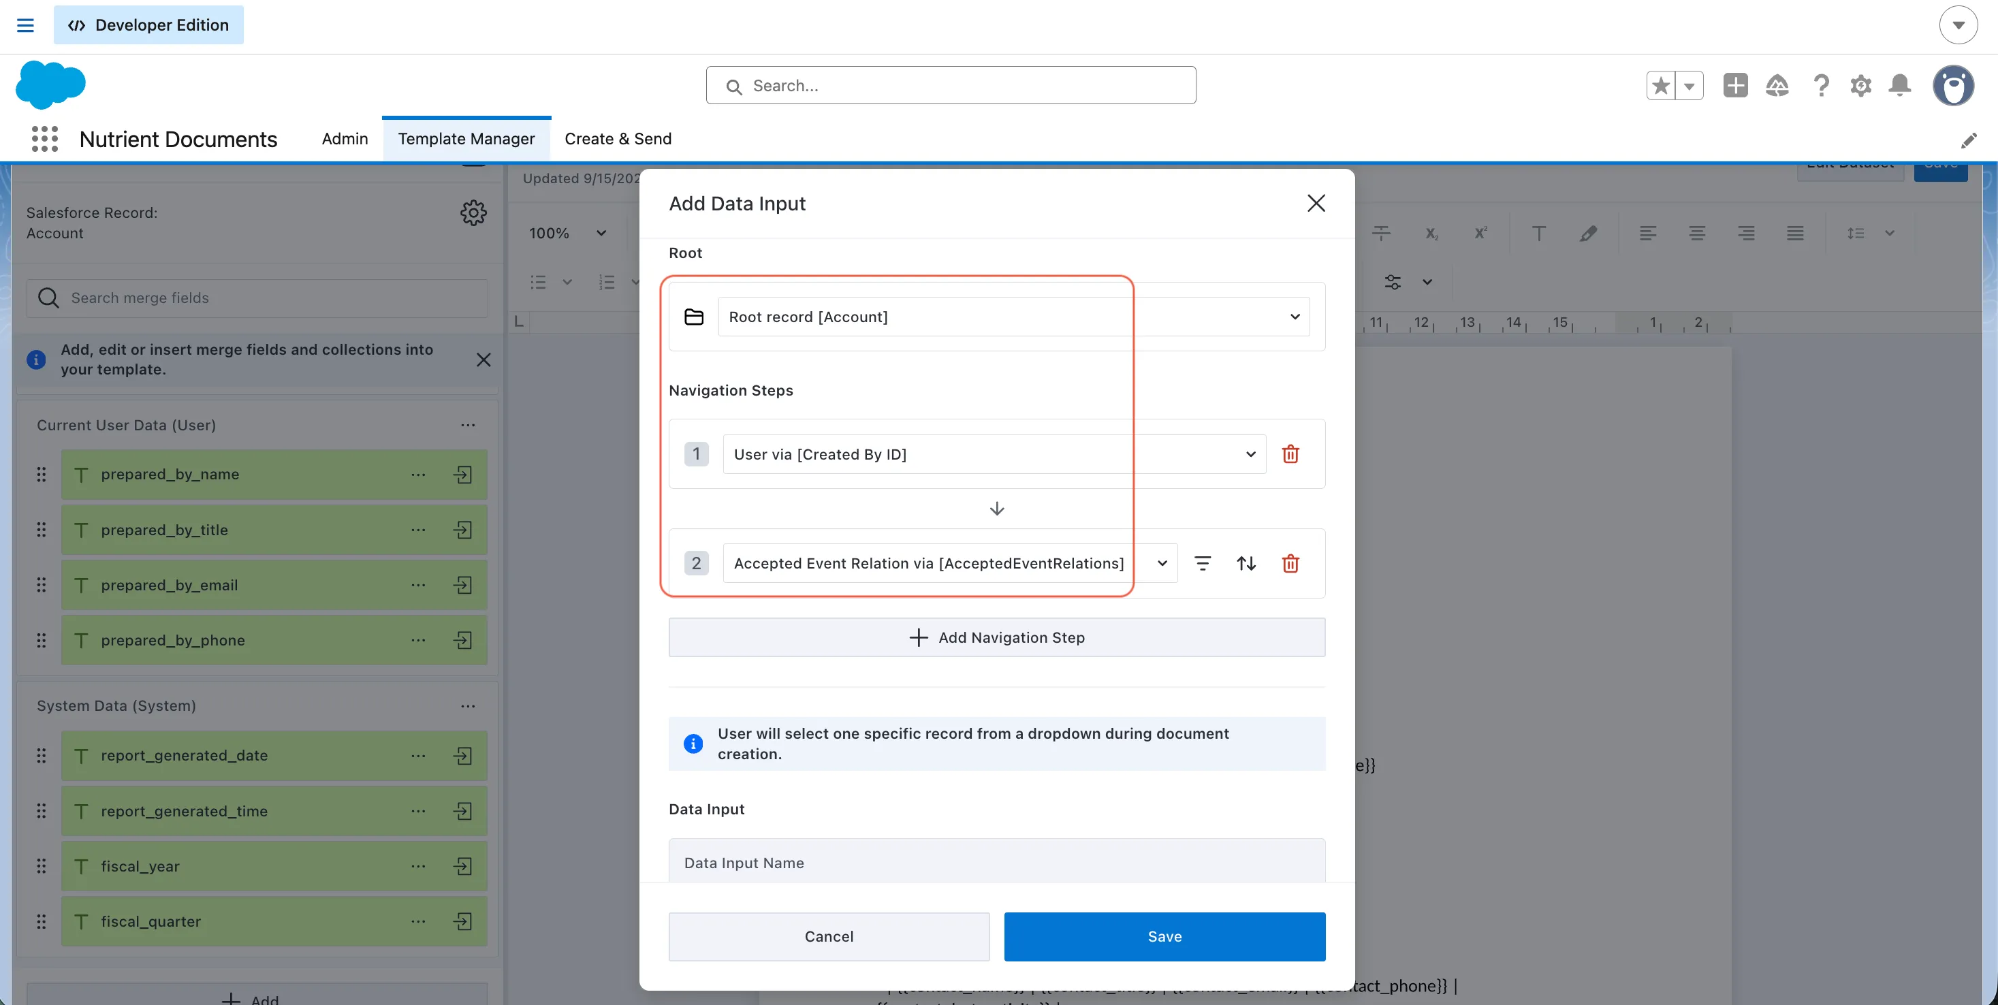Save the data input
Viewport: 1998px width, 1005px height.
click(1164, 937)
